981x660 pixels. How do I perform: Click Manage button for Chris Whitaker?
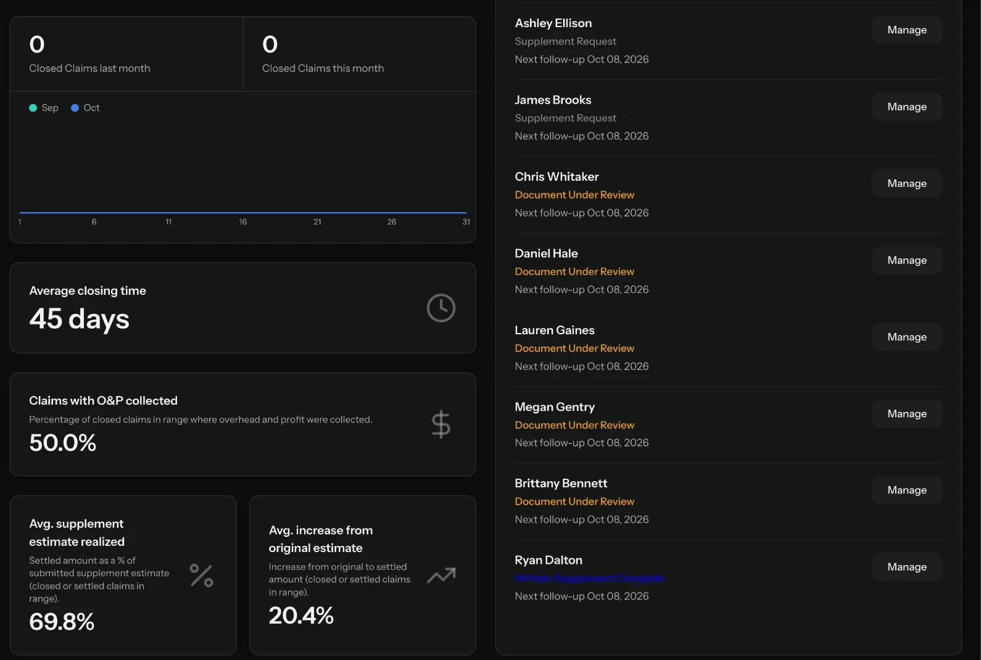907,183
